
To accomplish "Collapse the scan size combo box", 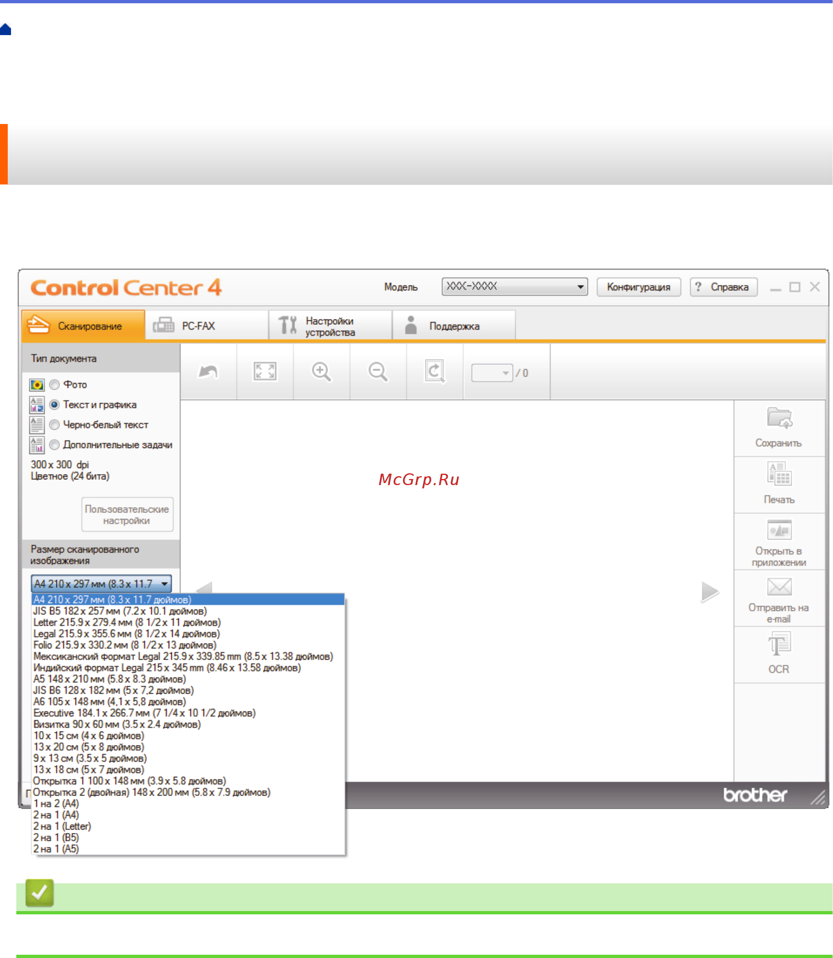I will 101,583.
